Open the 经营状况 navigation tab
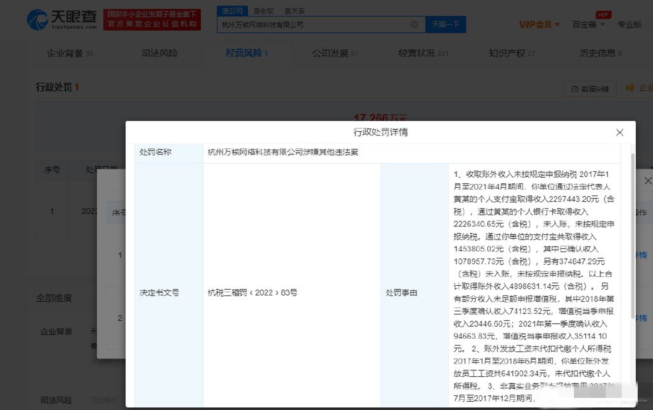 (423, 53)
